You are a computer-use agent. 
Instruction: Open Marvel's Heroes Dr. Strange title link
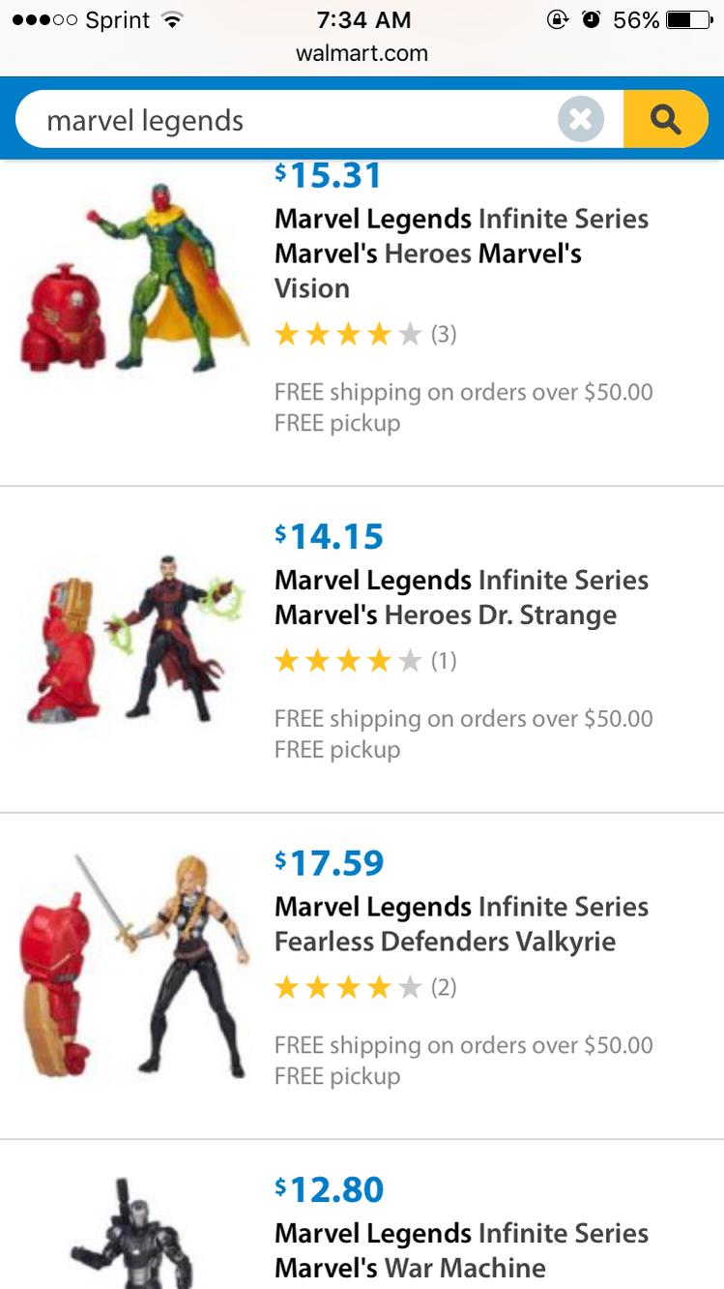click(x=462, y=597)
